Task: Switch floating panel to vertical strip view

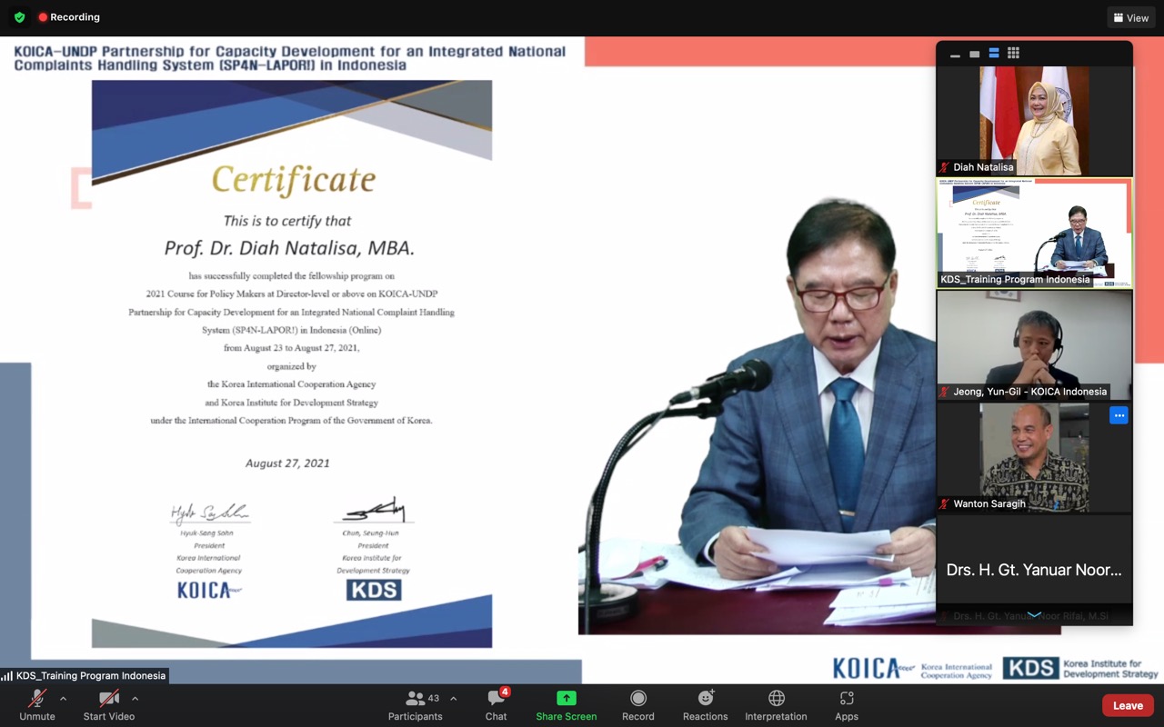Action: click(994, 54)
